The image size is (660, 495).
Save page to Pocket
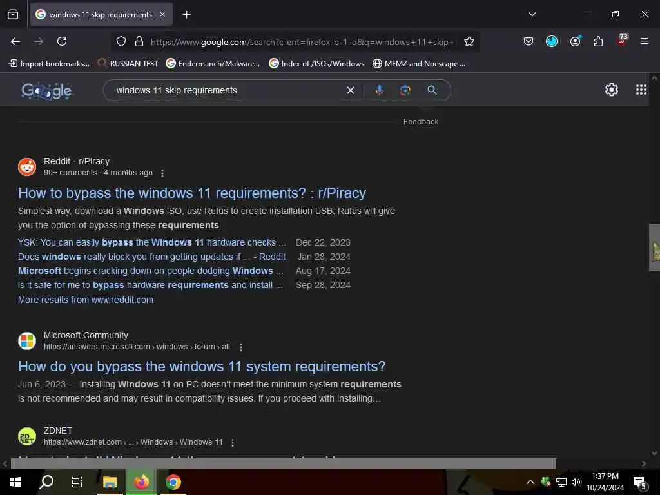529,41
